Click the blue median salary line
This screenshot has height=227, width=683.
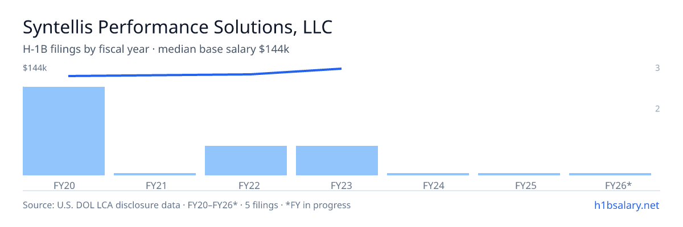[x=205, y=74]
